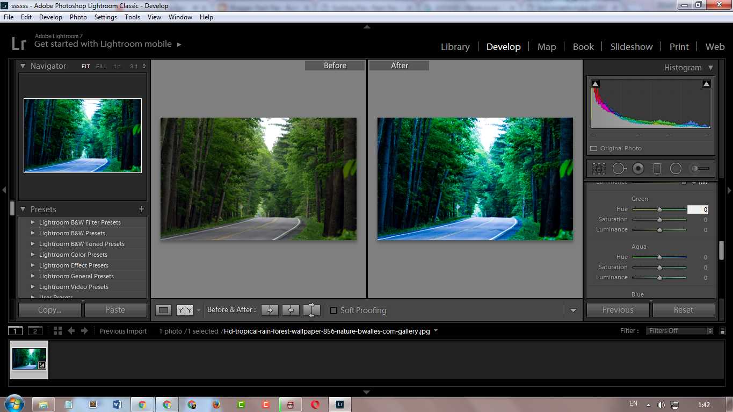Select the Adjustment Brush tool
The height and width of the screenshot is (412, 733).
700,169
